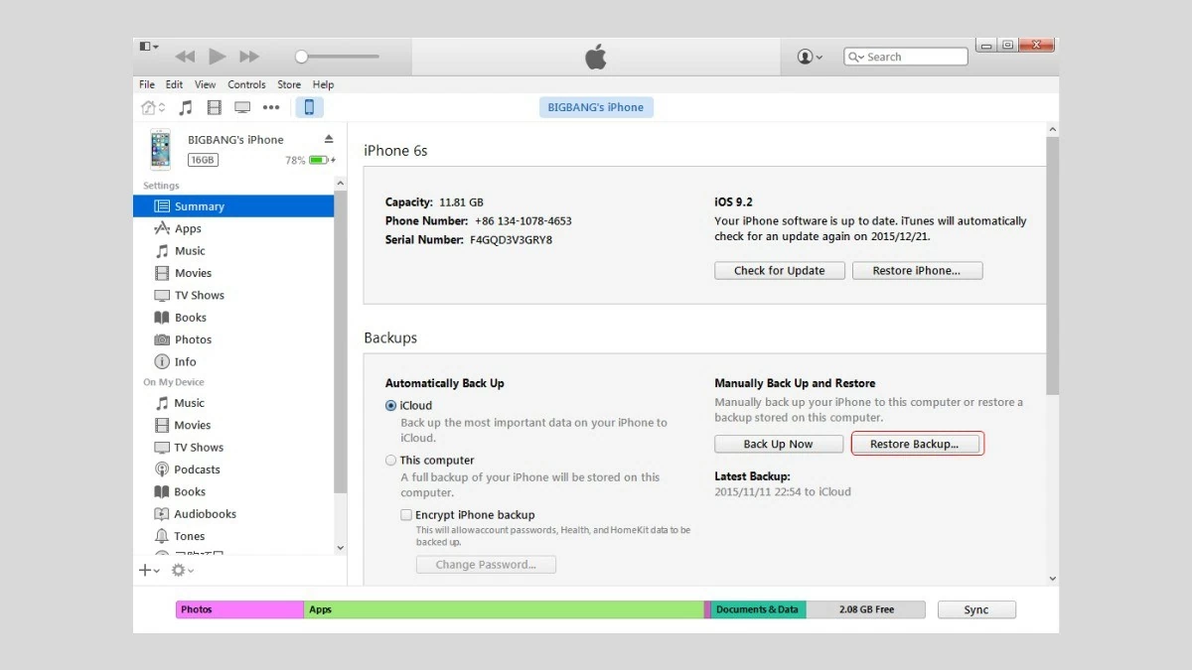Open the Music library icon

[x=186, y=107]
